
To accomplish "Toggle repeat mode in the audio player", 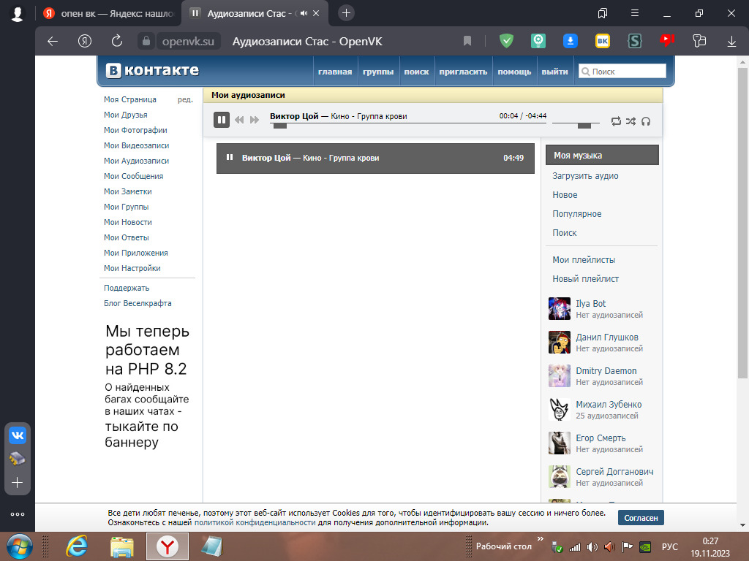I will coord(616,121).
